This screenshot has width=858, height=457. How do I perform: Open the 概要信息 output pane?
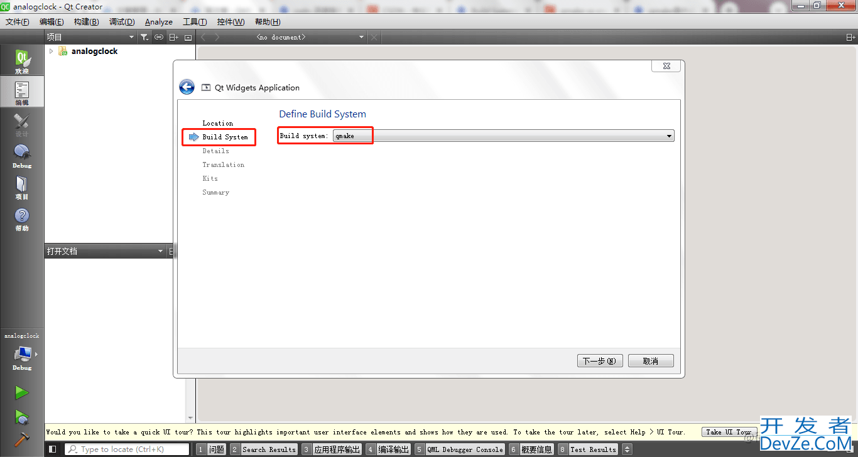(531, 449)
